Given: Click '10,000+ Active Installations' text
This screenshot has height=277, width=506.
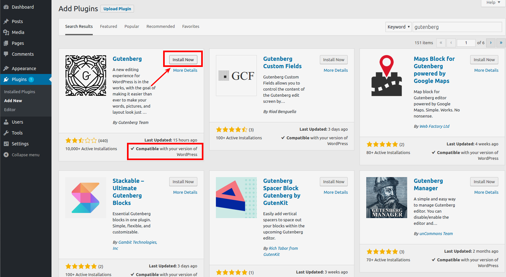Looking at the screenshot, I should (x=91, y=149).
